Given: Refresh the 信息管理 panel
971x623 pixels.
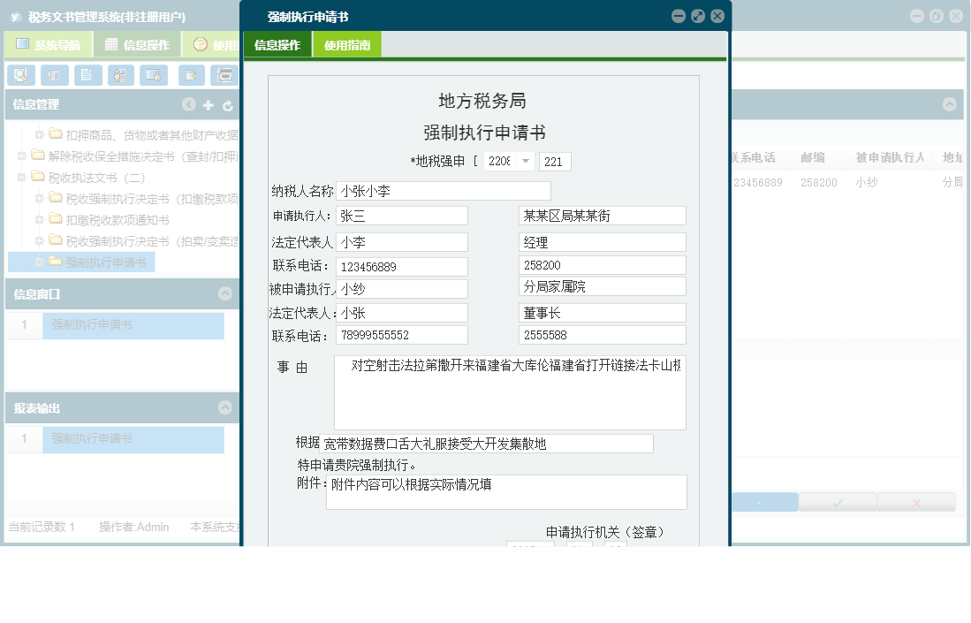Looking at the screenshot, I should tap(227, 104).
